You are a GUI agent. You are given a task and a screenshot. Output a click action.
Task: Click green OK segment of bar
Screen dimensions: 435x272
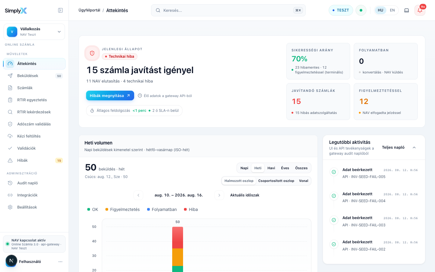178,269
